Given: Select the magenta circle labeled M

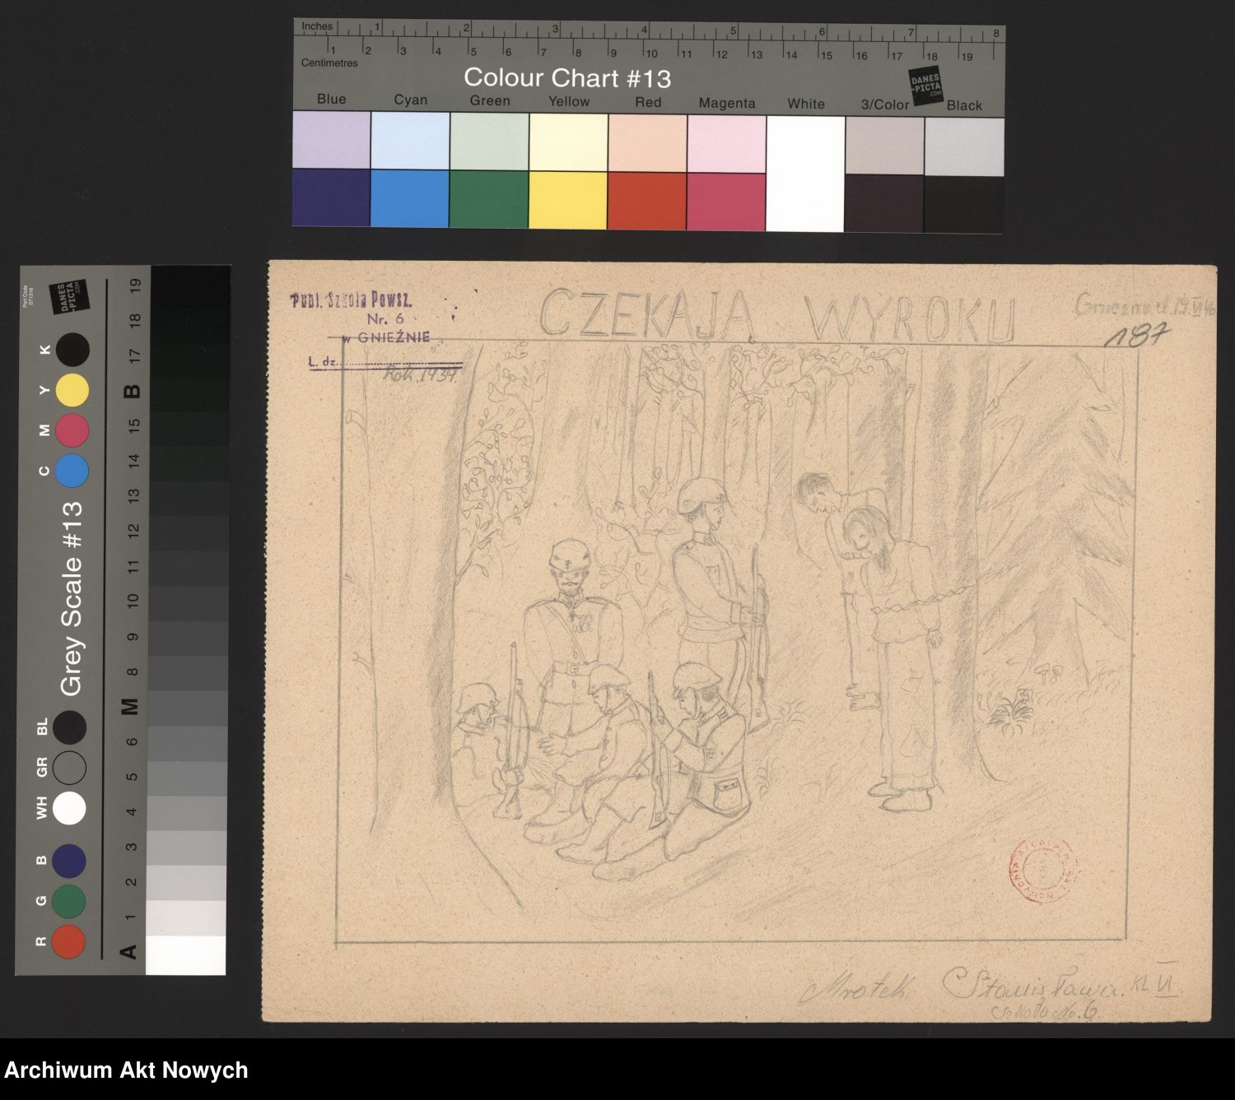Looking at the screenshot, I should click(72, 430).
